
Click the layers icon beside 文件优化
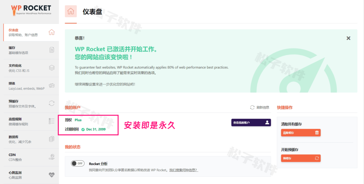[52, 68]
